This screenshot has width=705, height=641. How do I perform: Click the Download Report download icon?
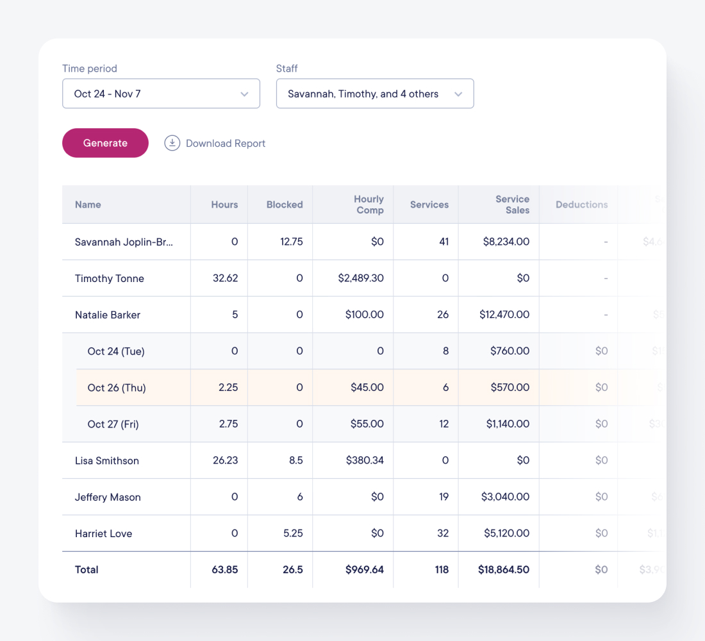coord(172,142)
